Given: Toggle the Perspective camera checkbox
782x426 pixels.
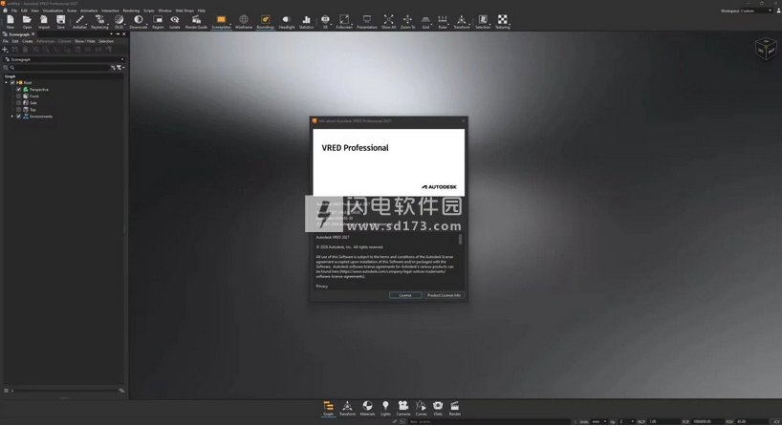Looking at the screenshot, I should 19,90.
